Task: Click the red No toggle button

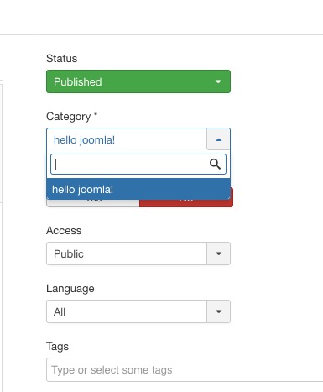Action: [186, 203]
